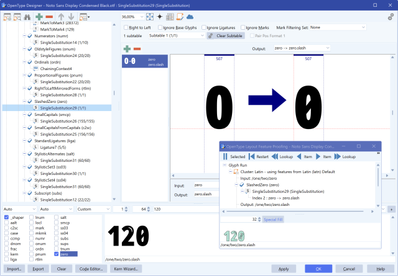The height and width of the screenshot is (276, 398).
Task: Toggle the grid display icon in the toolbar
Action: 170,17
